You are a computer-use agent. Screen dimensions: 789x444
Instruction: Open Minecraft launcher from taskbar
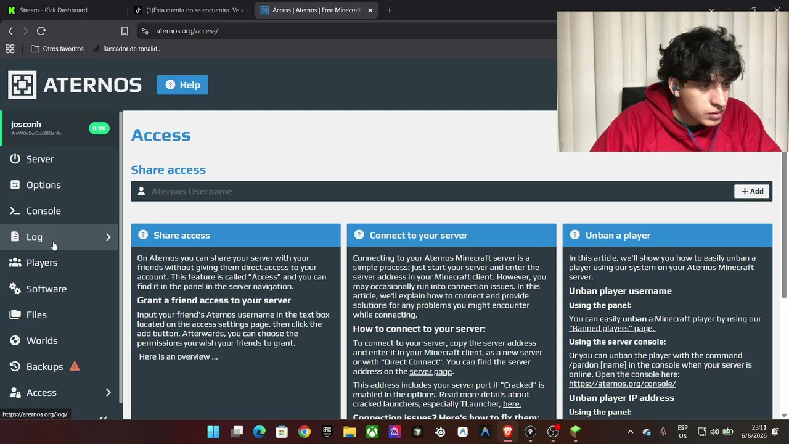(576, 432)
